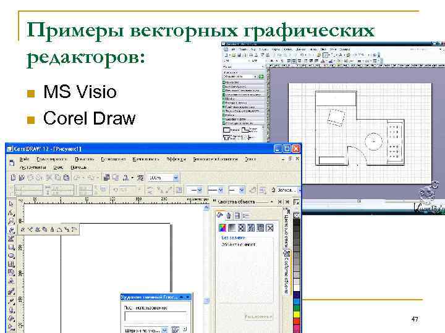Select the Basic Shapes tool in toolbox

point(11,273)
